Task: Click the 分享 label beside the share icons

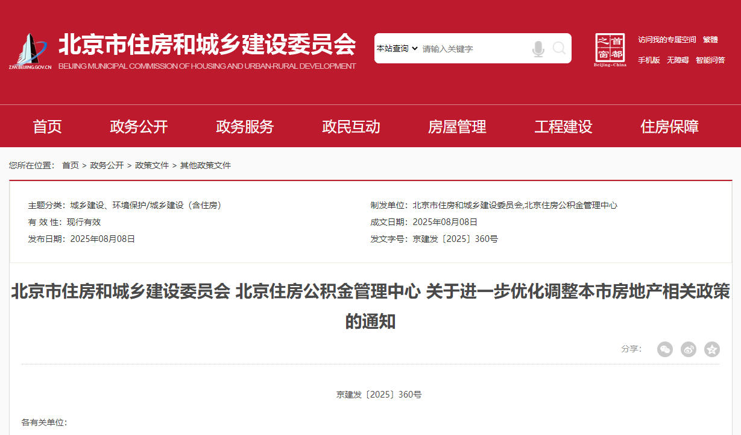Action: (x=632, y=349)
